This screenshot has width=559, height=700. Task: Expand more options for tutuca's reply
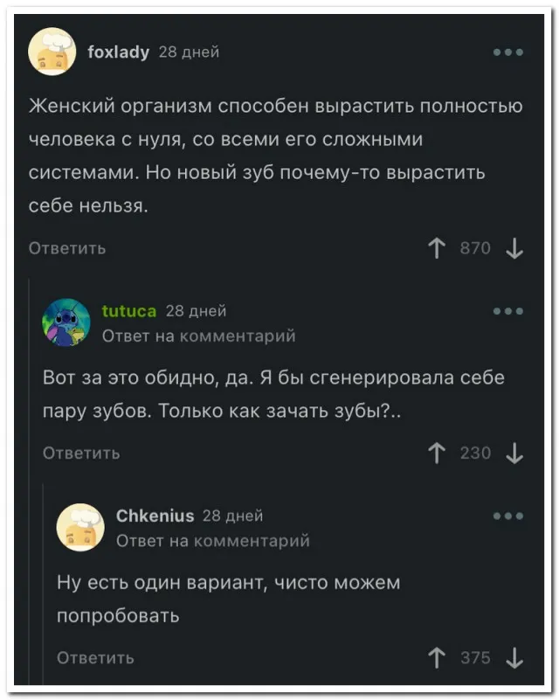507,311
